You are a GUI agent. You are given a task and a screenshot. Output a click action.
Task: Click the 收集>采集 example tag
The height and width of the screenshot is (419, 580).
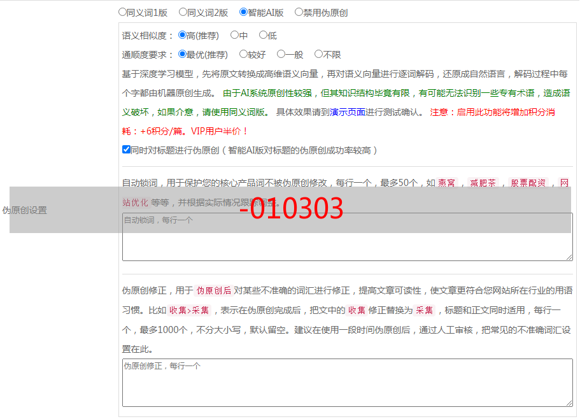pyautogui.click(x=189, y=310)
